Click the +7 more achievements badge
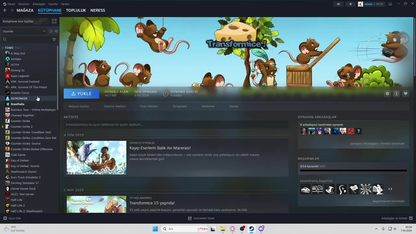Image resolution: width=416 pixels, height=234 pixels. coord(390,189)
